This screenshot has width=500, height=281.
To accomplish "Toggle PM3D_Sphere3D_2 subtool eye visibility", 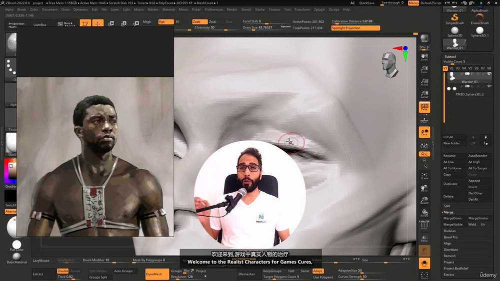I will tap(489, 86).
